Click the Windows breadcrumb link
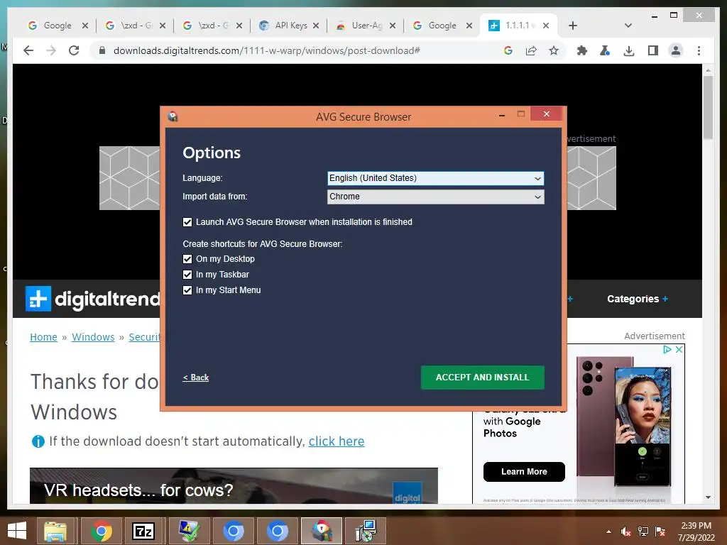The width and height of the screenshot is (727, 545). coord(93,337)
